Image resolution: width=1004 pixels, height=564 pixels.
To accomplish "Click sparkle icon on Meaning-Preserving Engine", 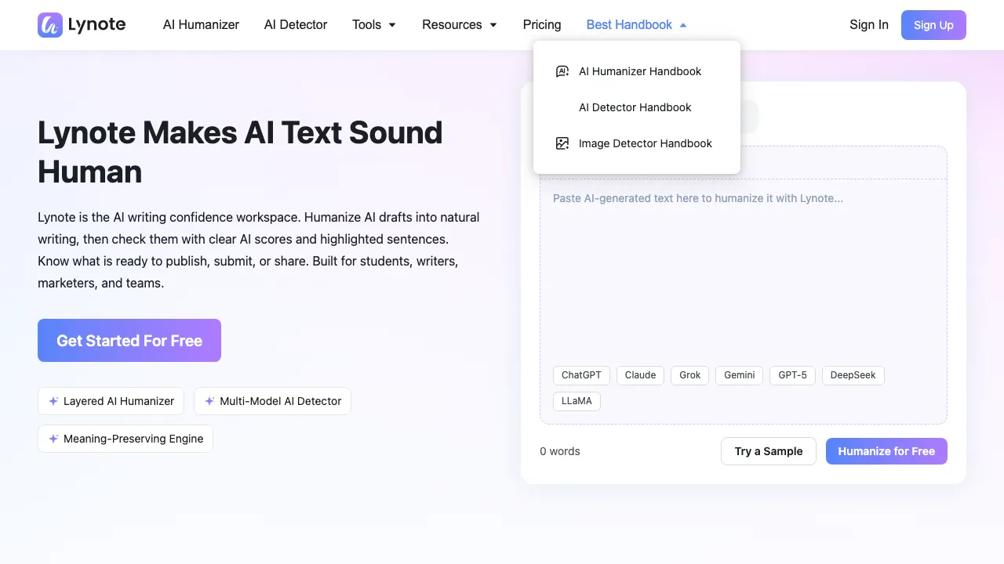I will pos(53,439).
